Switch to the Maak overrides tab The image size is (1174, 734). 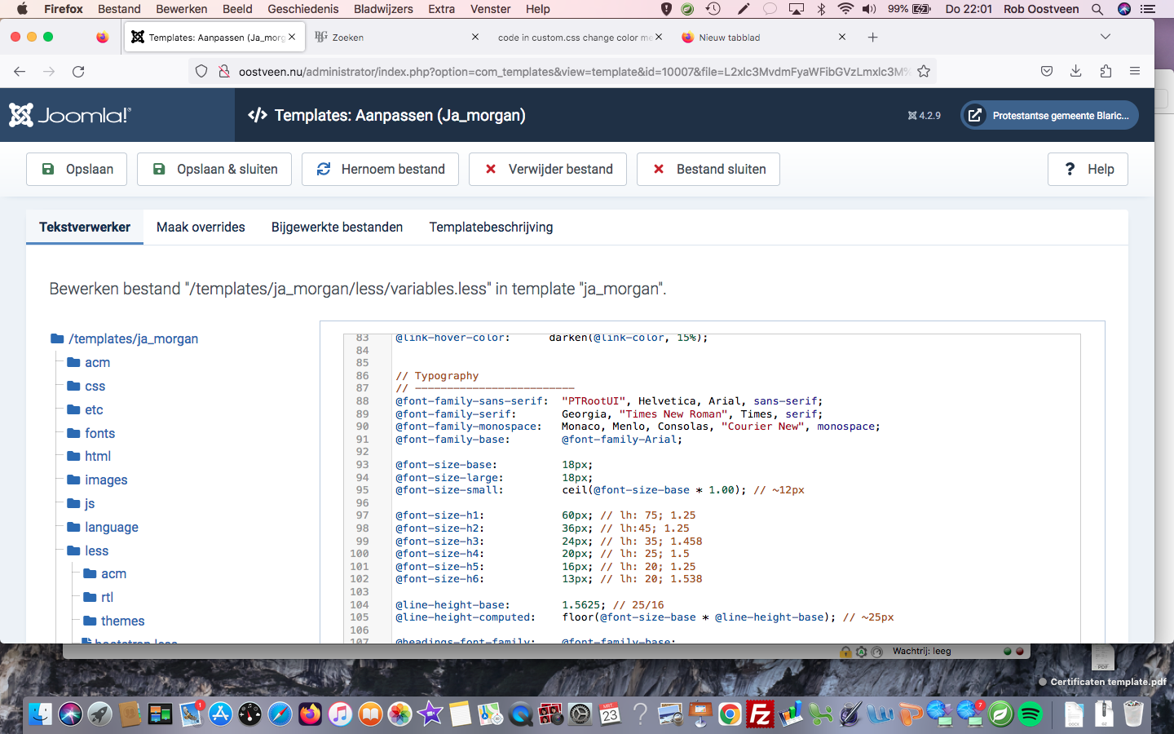click(x=201, y=228)
